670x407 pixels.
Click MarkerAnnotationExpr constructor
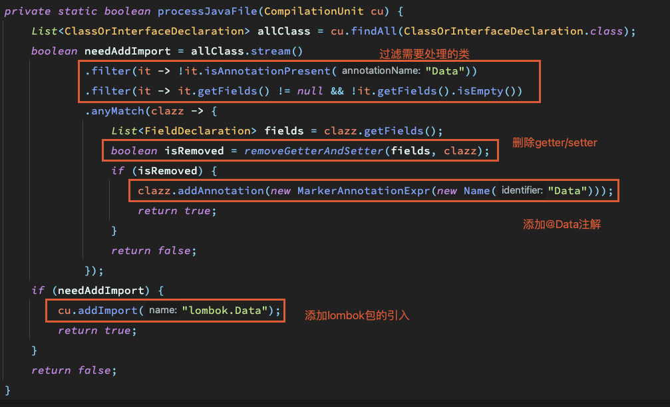point(363,190)
